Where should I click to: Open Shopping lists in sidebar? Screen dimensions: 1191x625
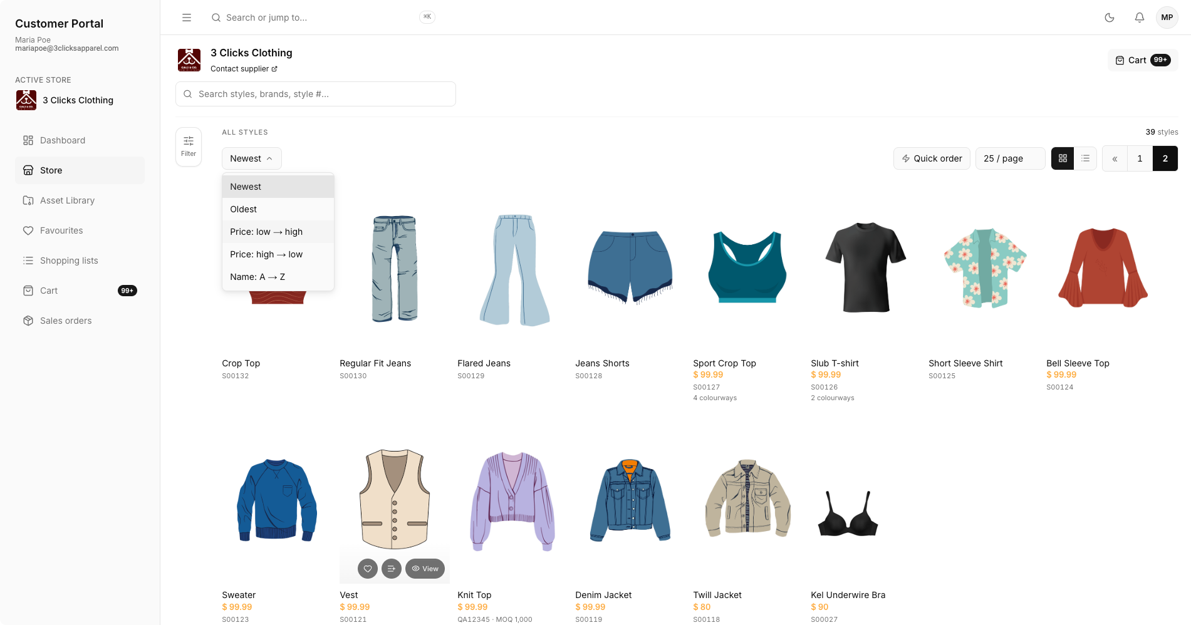(80, 261)
